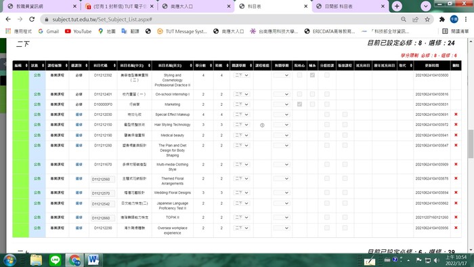This screenshot has width=474, height=267.
Task: Focus the address bar URL subject.tut.edu.tw
Action: coord(102,20)
